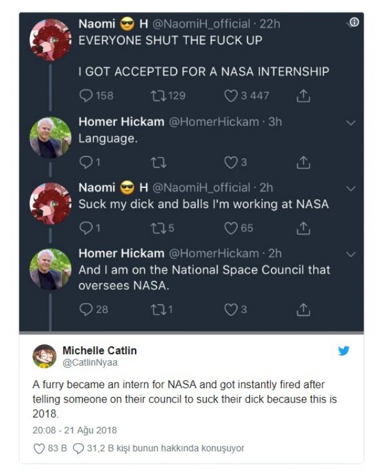Click reply icon on NASA internship tweet
This screenshot has width=375, height=470.
pos(86,96)
